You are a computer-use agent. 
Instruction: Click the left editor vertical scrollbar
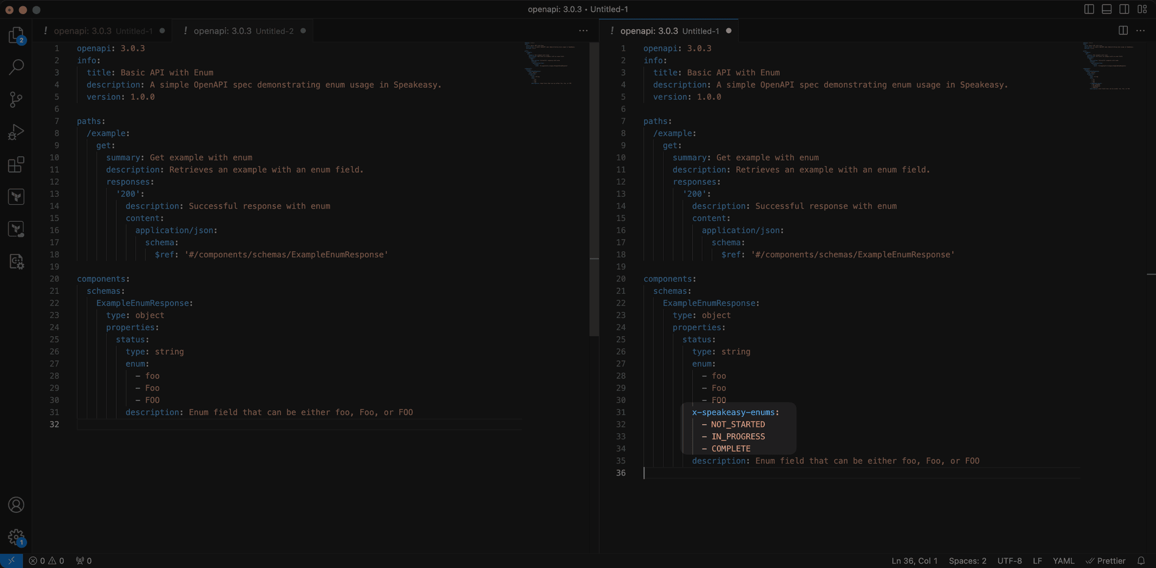(594, 190)
